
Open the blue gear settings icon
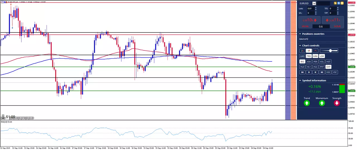click(x=339, y=3)
